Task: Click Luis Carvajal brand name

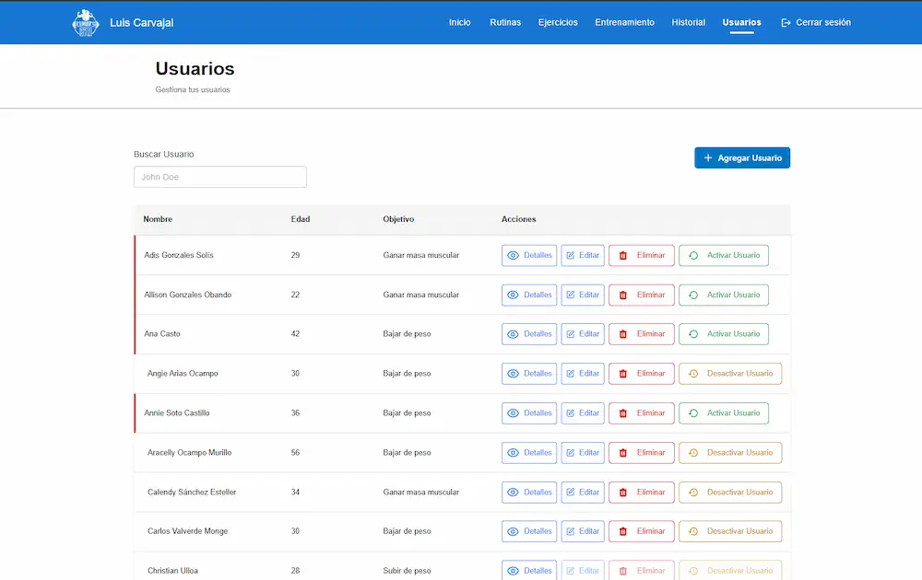Action: tap(141, 23)
